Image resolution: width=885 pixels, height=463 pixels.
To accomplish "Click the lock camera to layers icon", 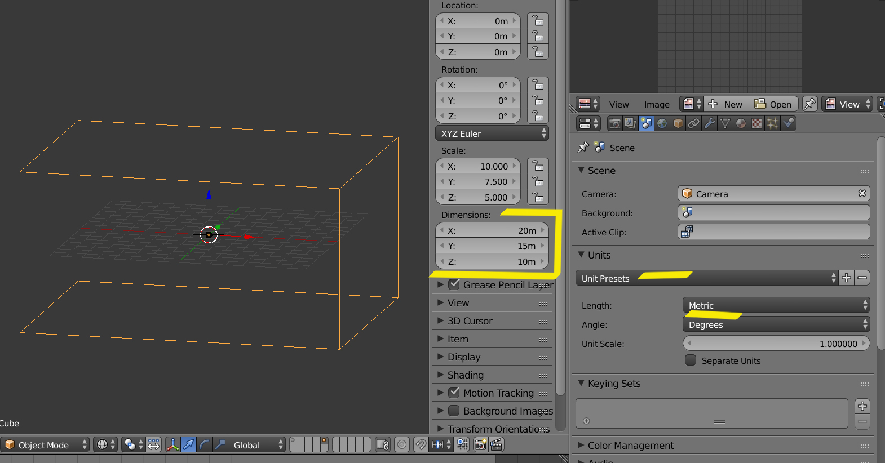I will [383, 445].
